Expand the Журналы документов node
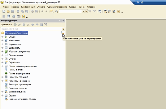The height and width of the screenshot is (109, 166). [2, 52]
